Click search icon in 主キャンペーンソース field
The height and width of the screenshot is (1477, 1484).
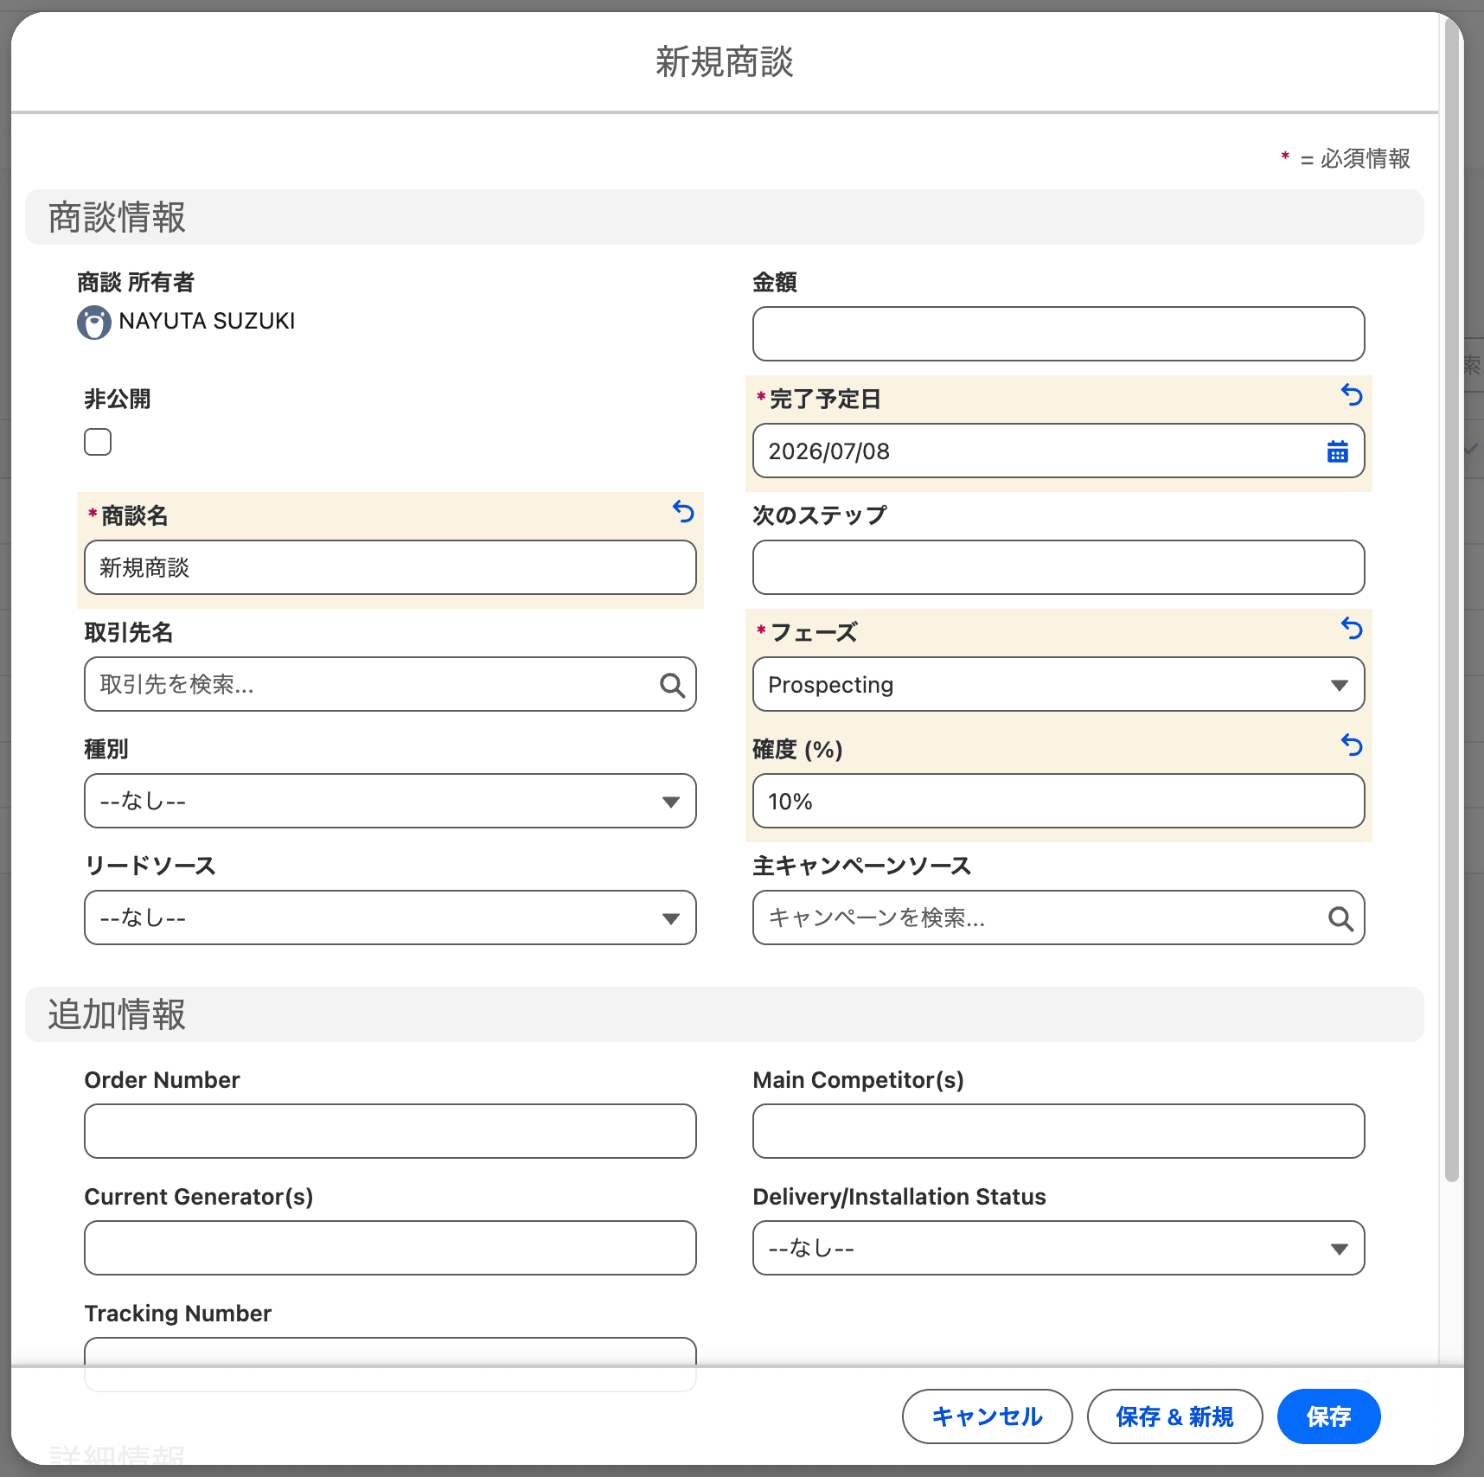1340,918
